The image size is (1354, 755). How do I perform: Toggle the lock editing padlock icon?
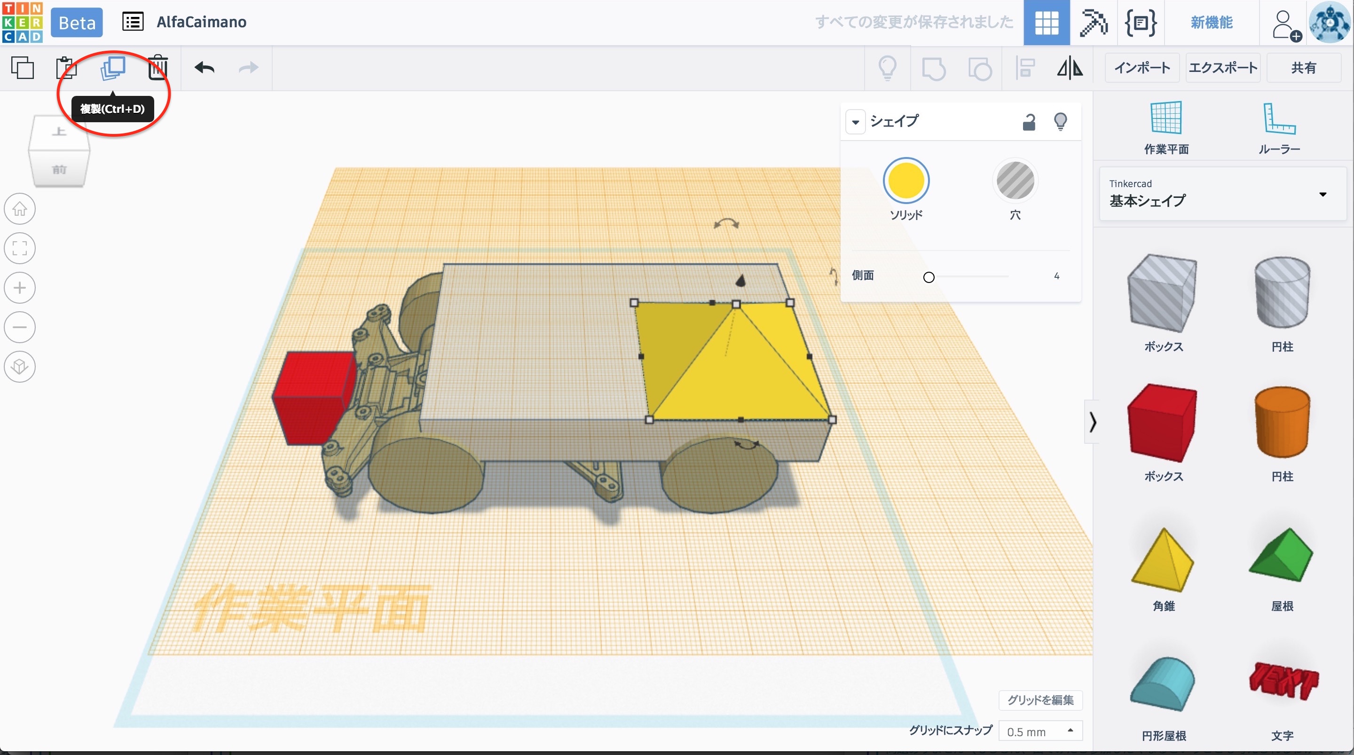pyautogui.click(x=1029, y=122)
